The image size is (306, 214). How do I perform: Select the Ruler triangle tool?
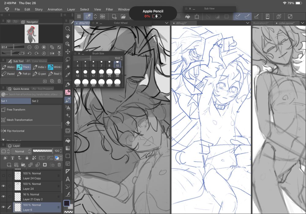[68, 171]
